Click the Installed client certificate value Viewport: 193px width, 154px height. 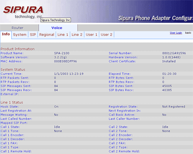coord(169,61)
